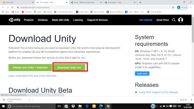This screenshot has height=109, width=194.
Task: Open the Made with Unity menu
Action: pyautogui.click(x=61, y=20)
